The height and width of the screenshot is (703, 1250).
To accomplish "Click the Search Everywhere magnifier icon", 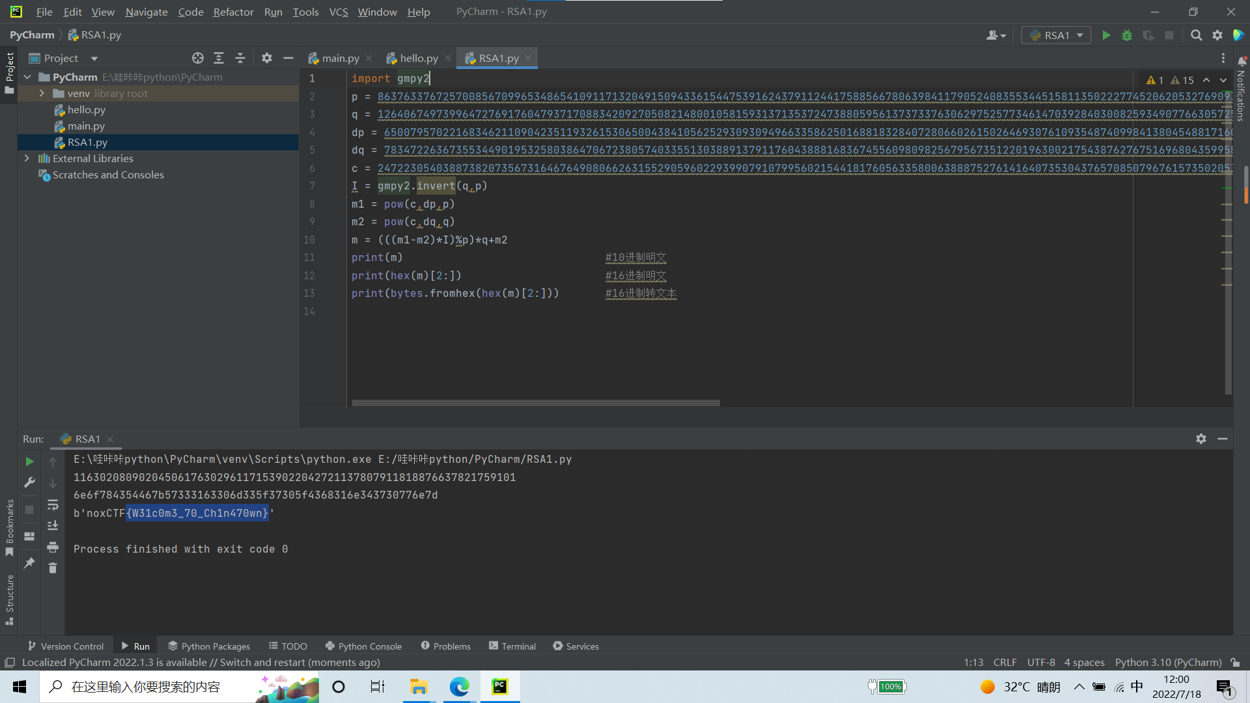I will [x=1196, y=35].
